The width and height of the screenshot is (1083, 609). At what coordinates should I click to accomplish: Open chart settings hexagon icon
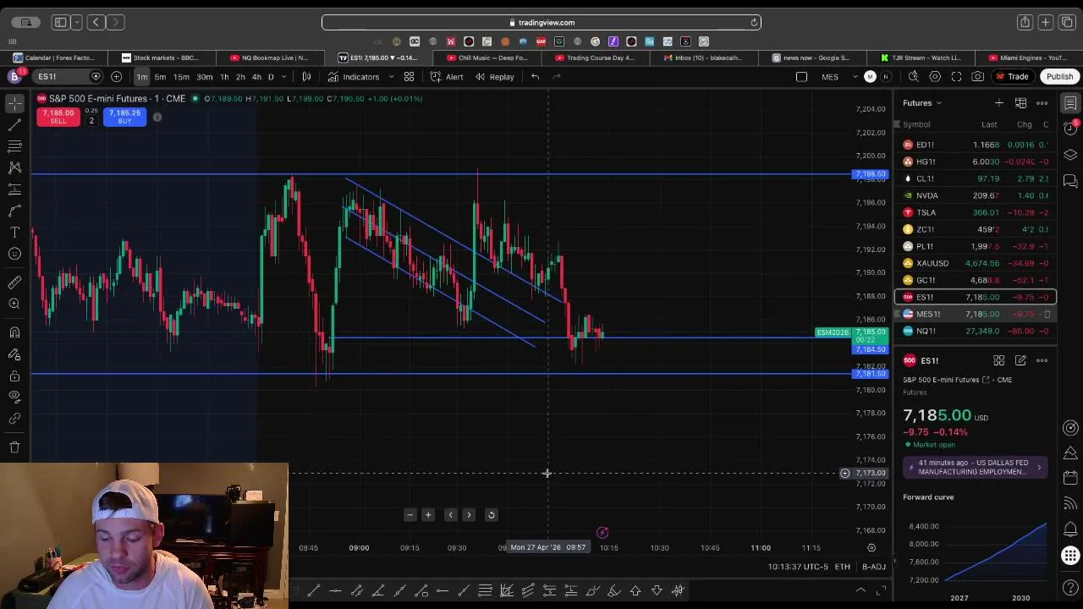click(x=935, y=77)
